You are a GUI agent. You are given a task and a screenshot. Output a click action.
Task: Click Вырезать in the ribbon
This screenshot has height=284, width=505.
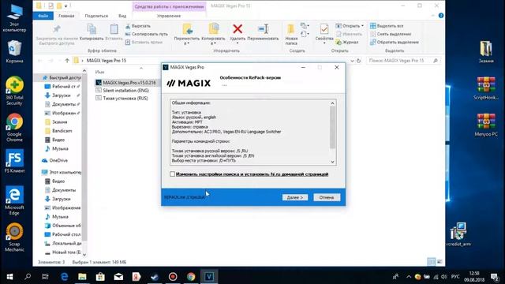138,26
